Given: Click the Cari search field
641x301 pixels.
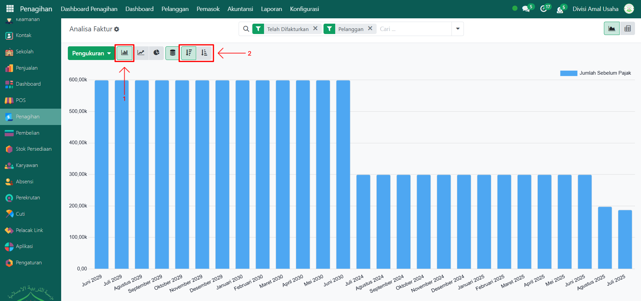Looking at the screenshot, I should (414, 29).
